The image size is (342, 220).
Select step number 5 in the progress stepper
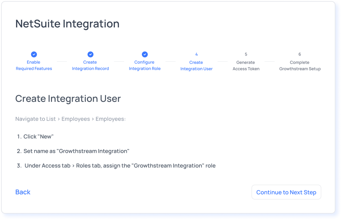click(246, 54)
